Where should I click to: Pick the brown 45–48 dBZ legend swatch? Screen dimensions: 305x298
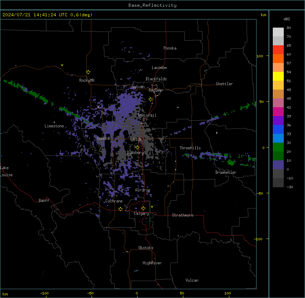(x=278, y=94)
